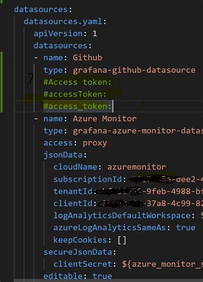Click the nested datasources key

[60, 45]
